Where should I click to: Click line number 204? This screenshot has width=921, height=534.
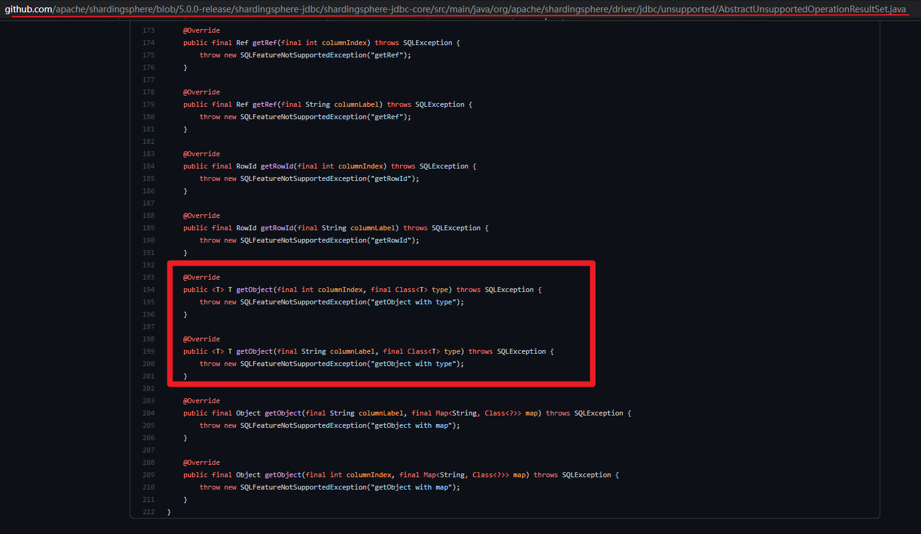[149, 413]
